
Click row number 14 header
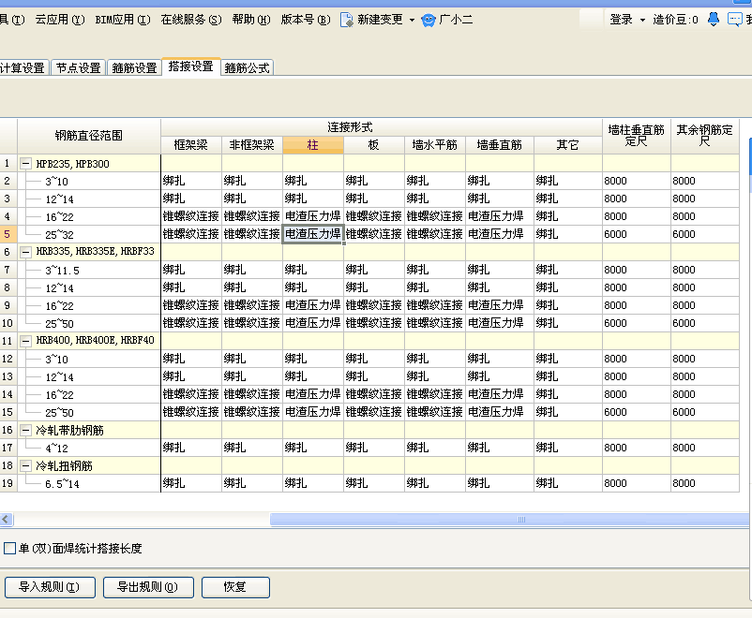tap(8, 394)
